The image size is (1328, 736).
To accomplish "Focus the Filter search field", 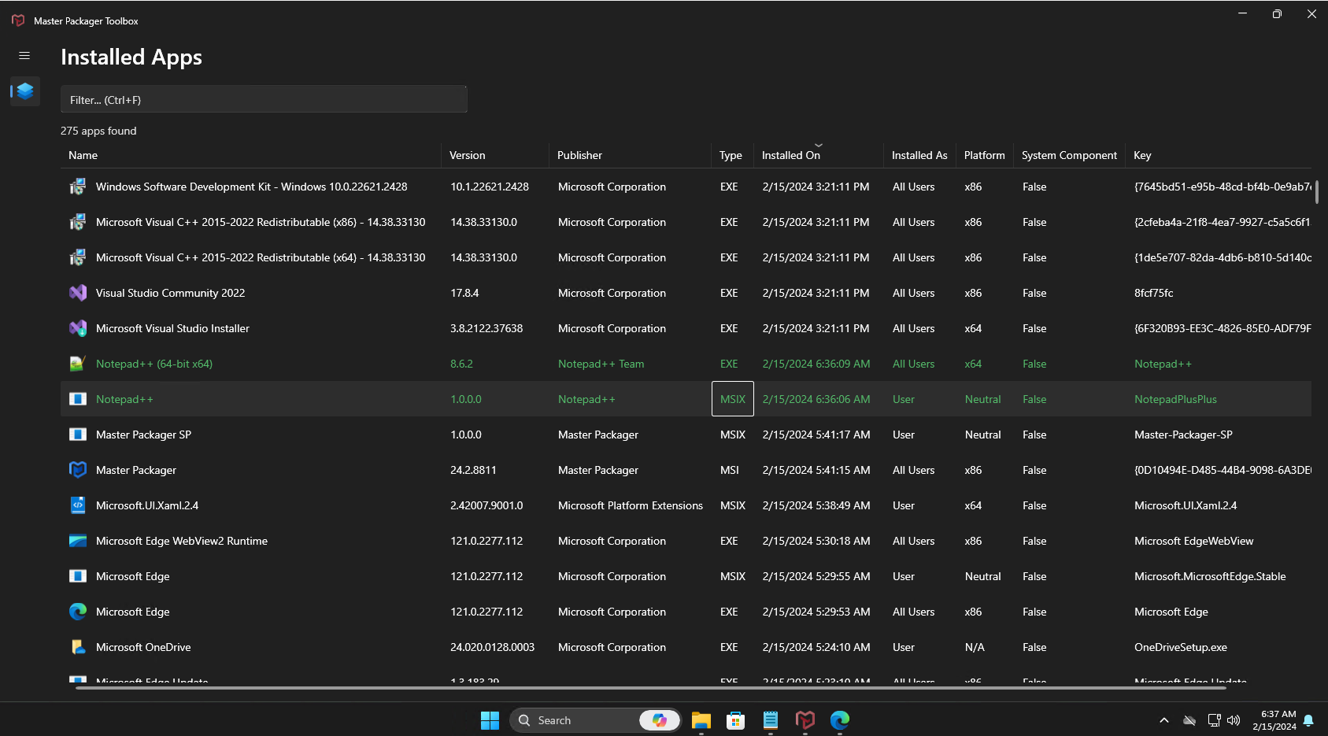I will pos(264,99).
